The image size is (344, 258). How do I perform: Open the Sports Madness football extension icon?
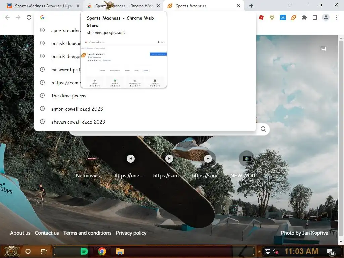click(x=294, y=17)
